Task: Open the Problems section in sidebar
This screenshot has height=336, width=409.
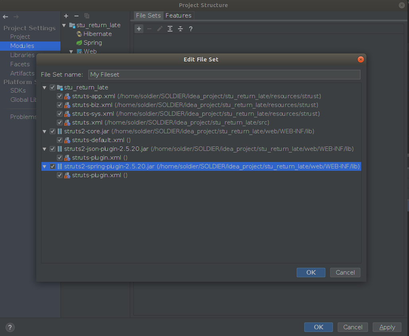Action: click(23, 117)
